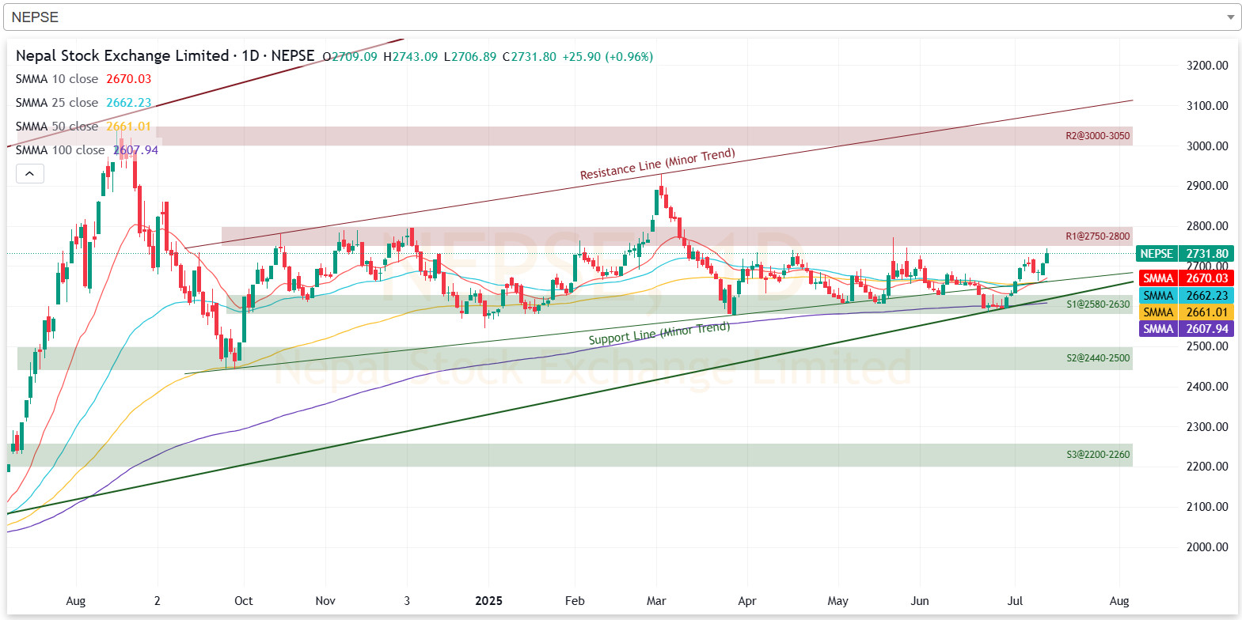The height and width of the screenshot is (620, 1242).
Task: Click the 2500.00 price axis label
Action: [1207, 346]
